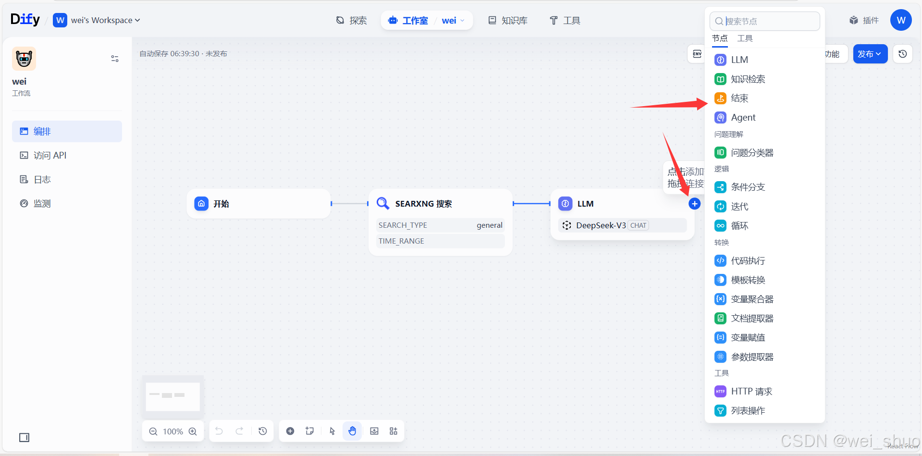Image resolution: width=922 pixels, height=456 pixels.
Task: Open the 工具 top navigation item
Action: [565, 20]
